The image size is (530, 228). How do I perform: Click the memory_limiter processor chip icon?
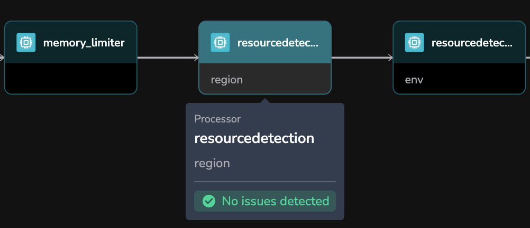[x=26, y=43]
